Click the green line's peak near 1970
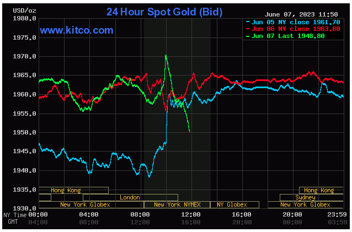 point(166,55)
